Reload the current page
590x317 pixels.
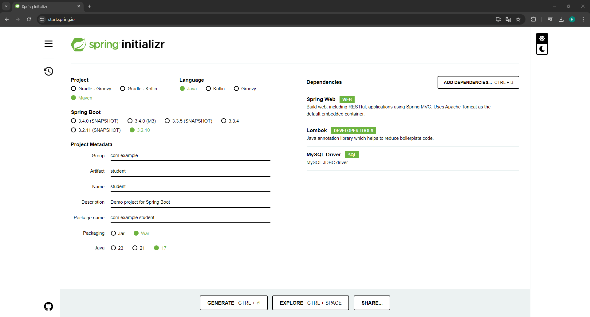click(x=29, y=19)
